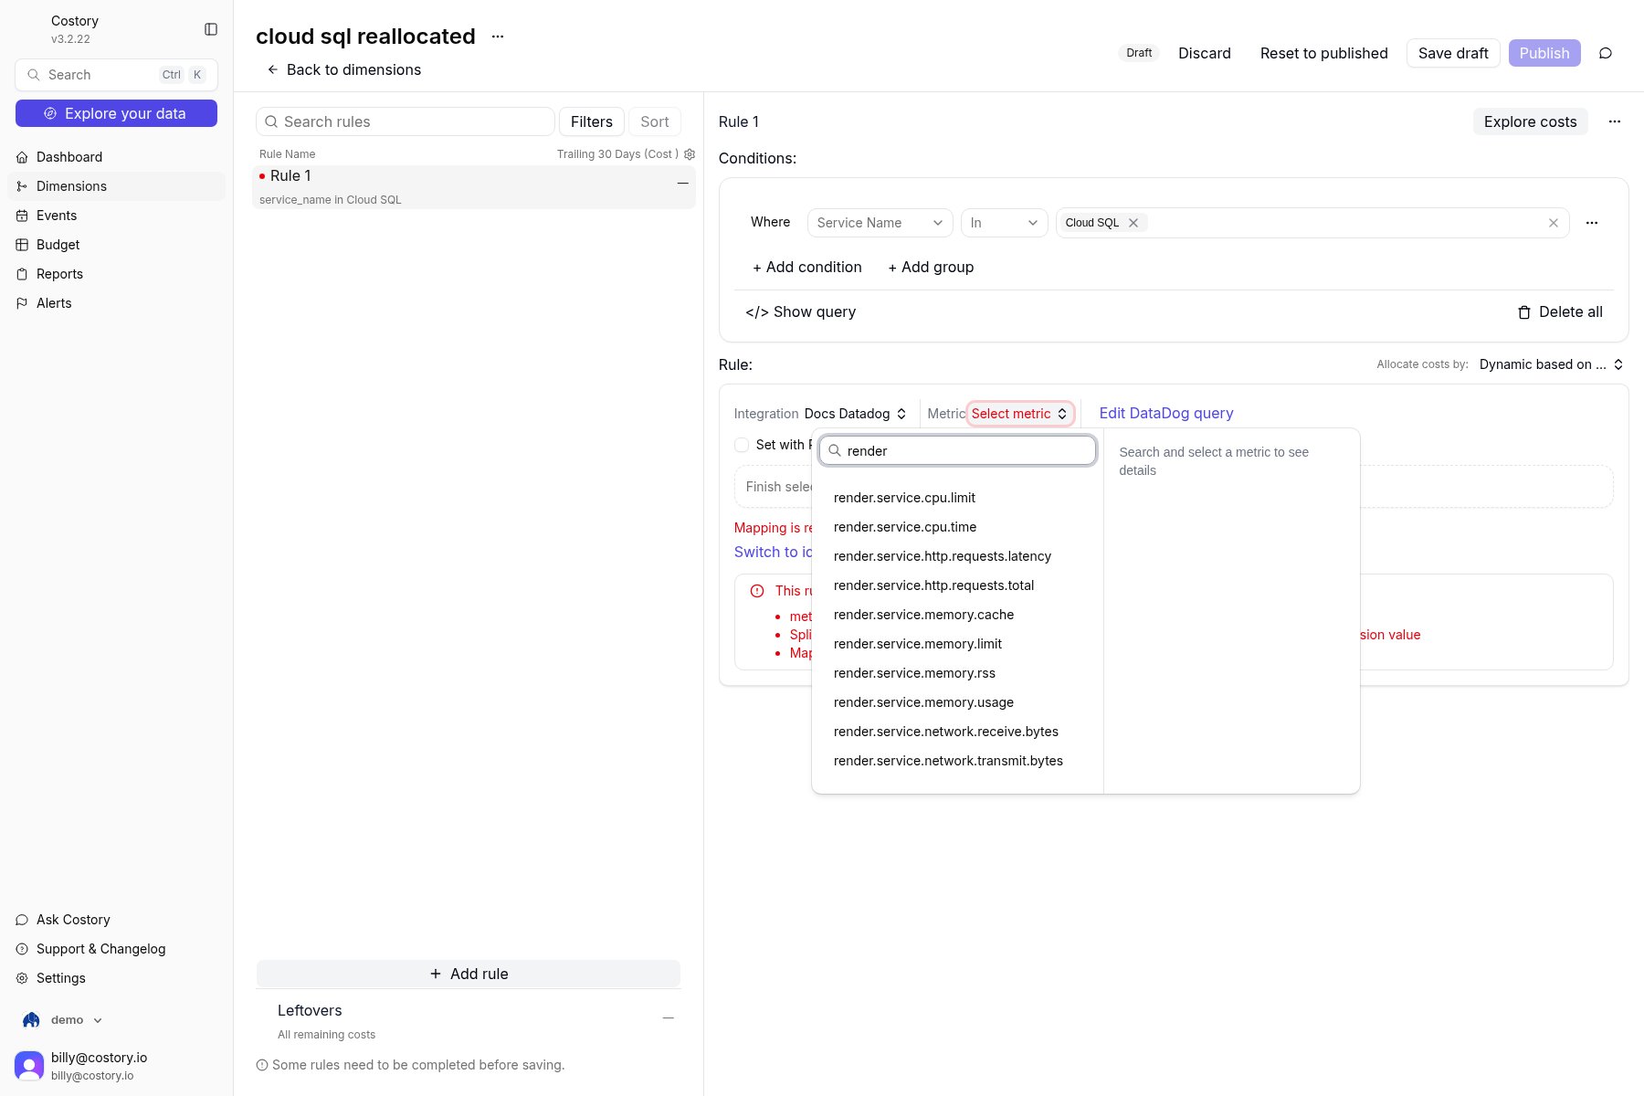Select render.service.cpu.time metric
Viewport: 1644px width, 1096px height.
(957, 527)
